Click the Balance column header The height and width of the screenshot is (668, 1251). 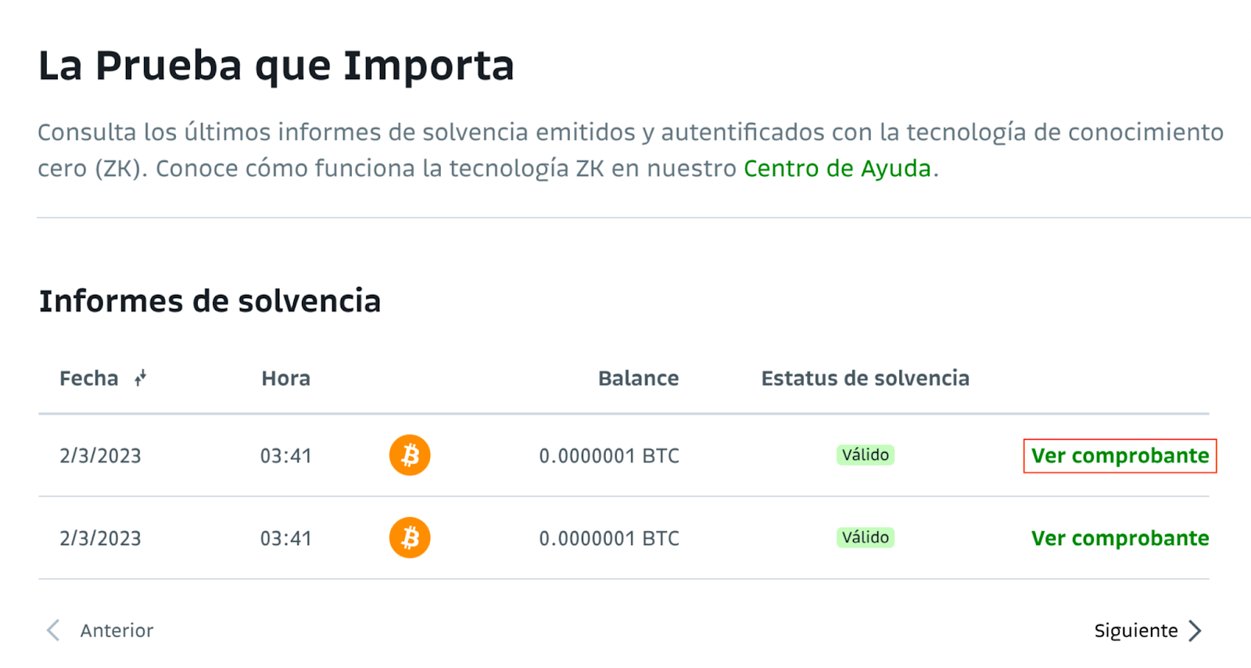point(638,379)
